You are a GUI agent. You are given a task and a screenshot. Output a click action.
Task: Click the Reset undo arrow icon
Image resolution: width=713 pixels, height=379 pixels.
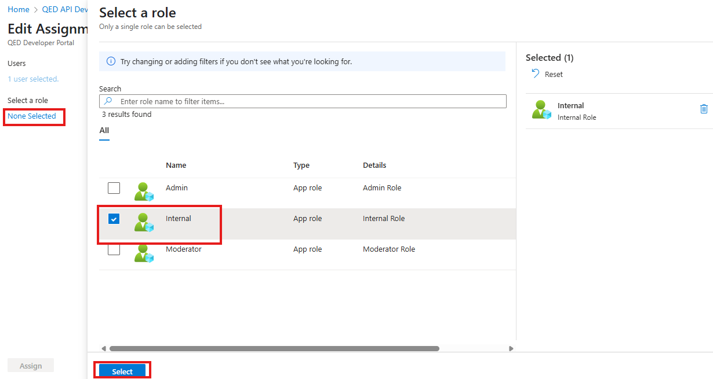[535, 73]
